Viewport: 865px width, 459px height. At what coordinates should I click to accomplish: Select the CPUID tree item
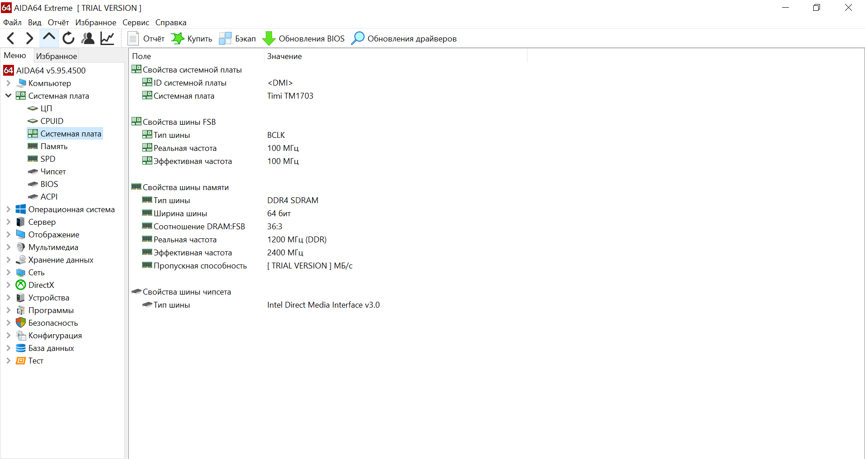point(52,121)
